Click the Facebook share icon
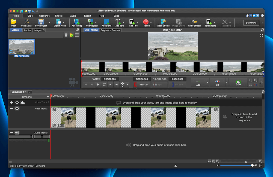Viewport: 273px width, 177px height. point(251,16)
